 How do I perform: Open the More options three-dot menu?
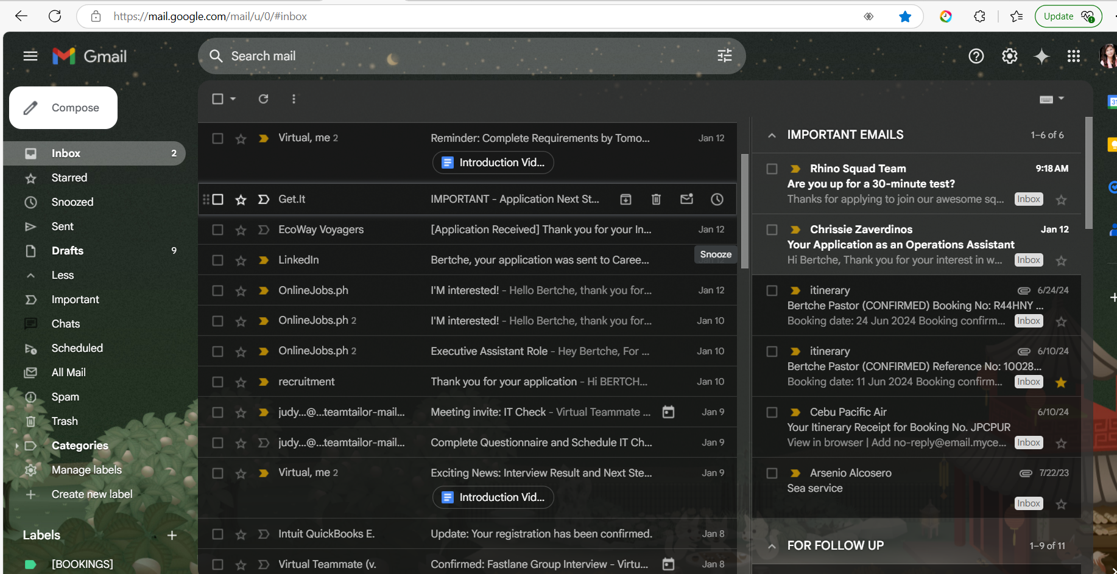(x=294, y=99)
